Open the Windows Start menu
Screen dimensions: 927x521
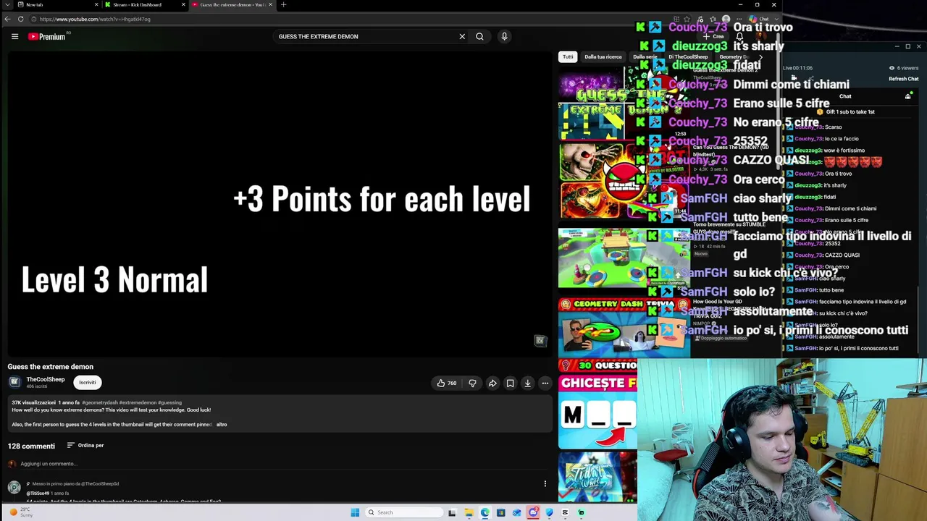point(355,512)
